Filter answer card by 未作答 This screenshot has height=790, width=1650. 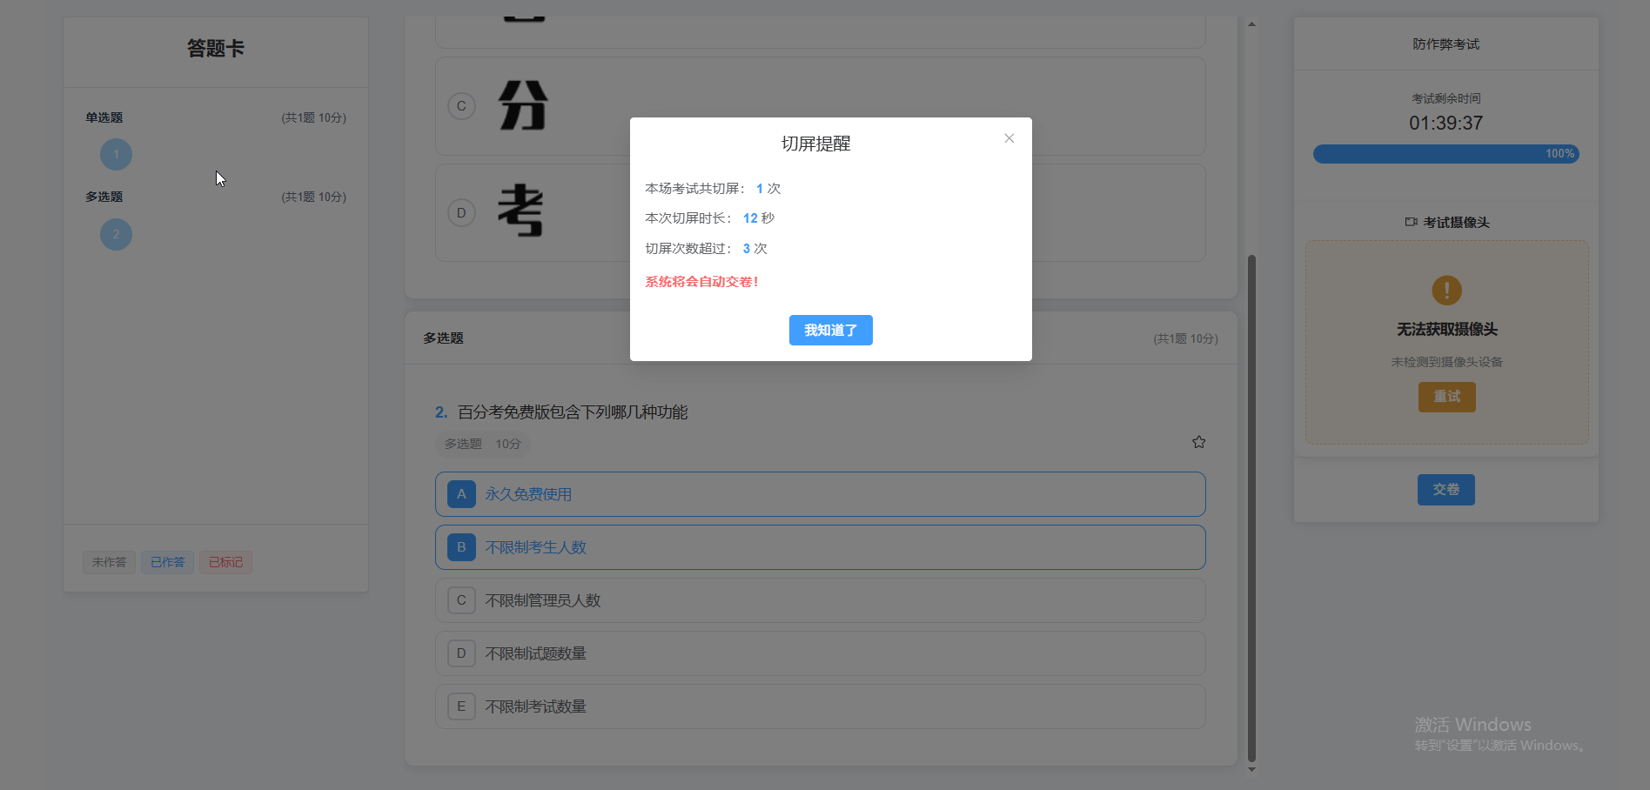point(109,562)
